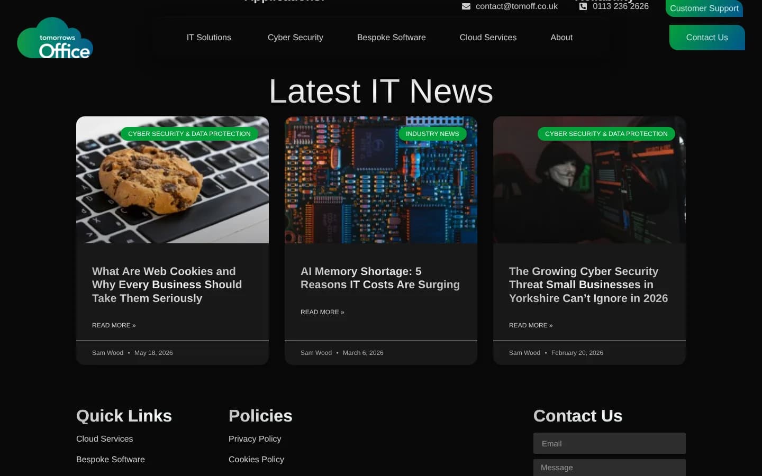
Task: Open the circuit board article image
Action: pos(381,180)
